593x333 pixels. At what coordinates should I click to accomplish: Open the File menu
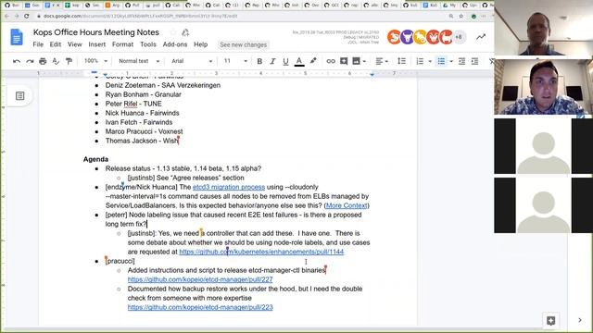click(x=38, y=44)
